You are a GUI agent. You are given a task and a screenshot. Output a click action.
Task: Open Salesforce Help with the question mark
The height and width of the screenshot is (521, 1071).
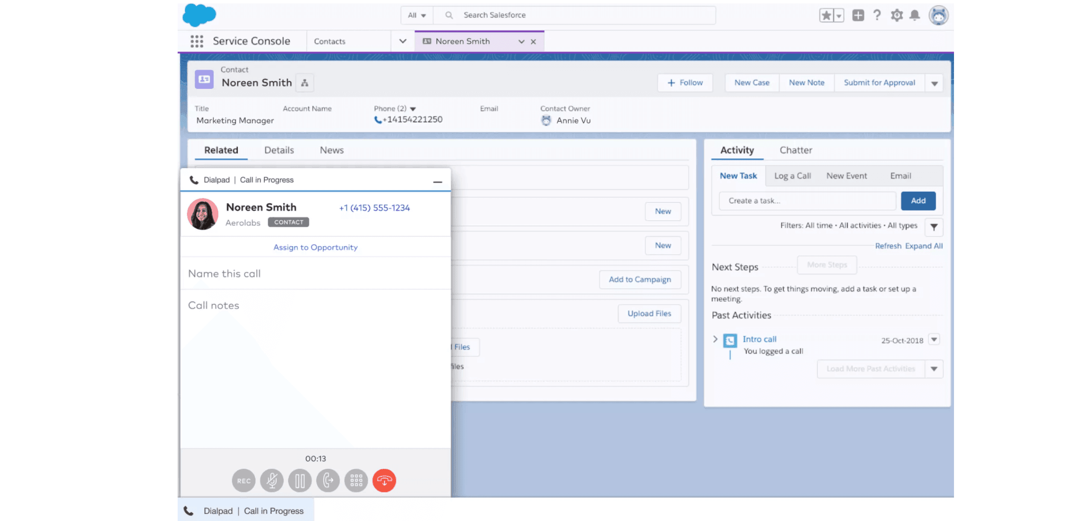(877, 15)
